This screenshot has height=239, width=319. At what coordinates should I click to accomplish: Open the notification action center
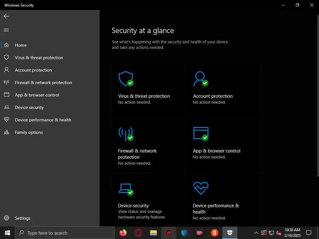pyautogui.click(x=309, y=233)
